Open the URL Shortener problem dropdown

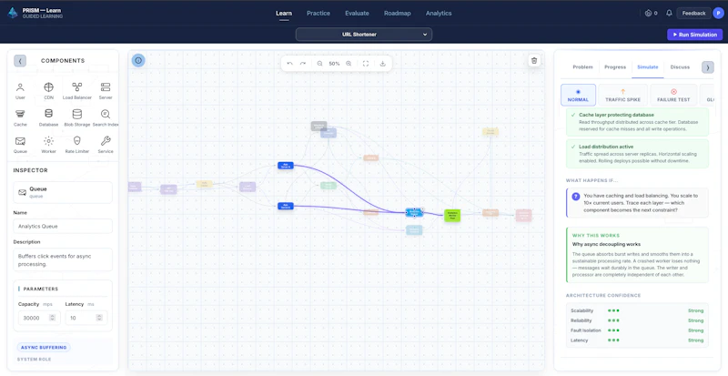pos(364,35)
